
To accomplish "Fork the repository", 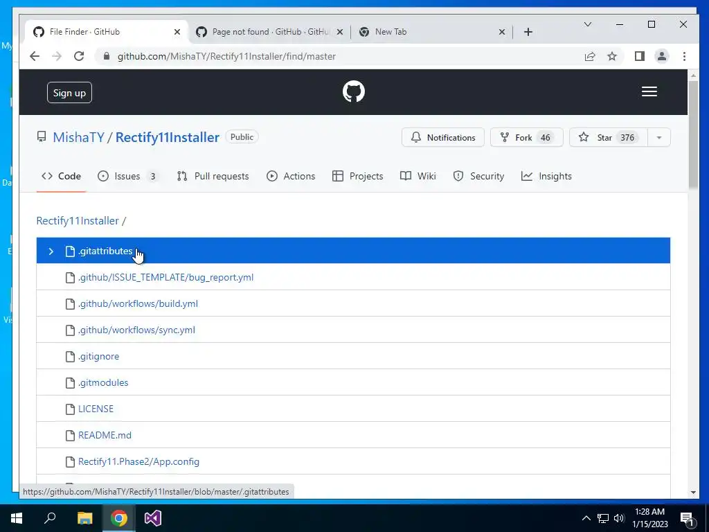I will tap(526, 138).
